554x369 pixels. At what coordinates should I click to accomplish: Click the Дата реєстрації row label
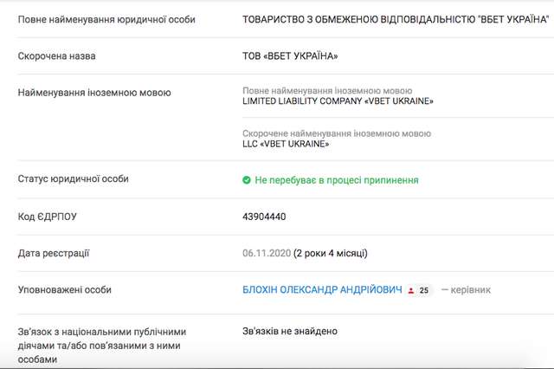54,253
